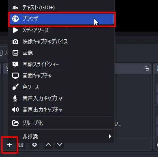Select テキスト (GDI+) source option
The width and height of the screenshot is (158, 157).
pyautogui.click(x=61, y=7)
